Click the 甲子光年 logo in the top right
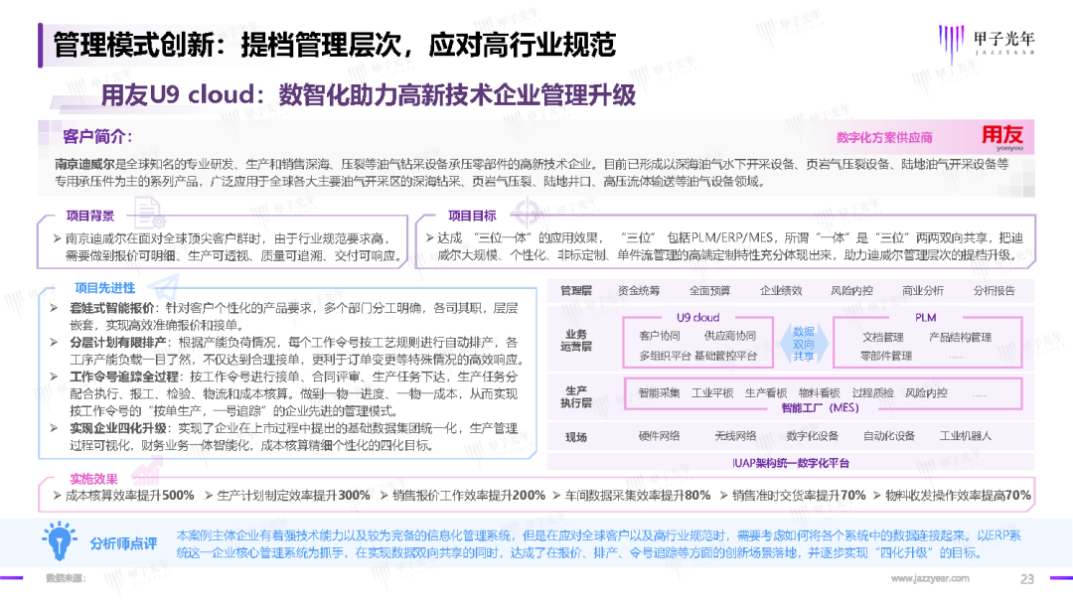This screenshot has width=1073, height=604. coord(987,44)
